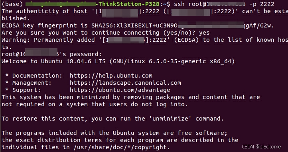288x152 pixels.
Task: Click the root password prompt line
Action: (51, 54)
